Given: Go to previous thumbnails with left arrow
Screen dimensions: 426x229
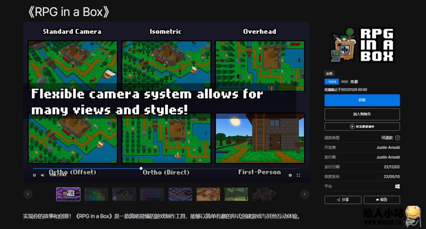Looking at the screenshot, I should pos(28,194).
